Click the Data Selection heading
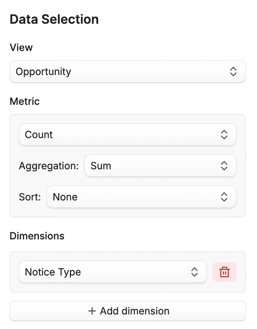Screen dimensions: 257x329 [x=54, y=19]
